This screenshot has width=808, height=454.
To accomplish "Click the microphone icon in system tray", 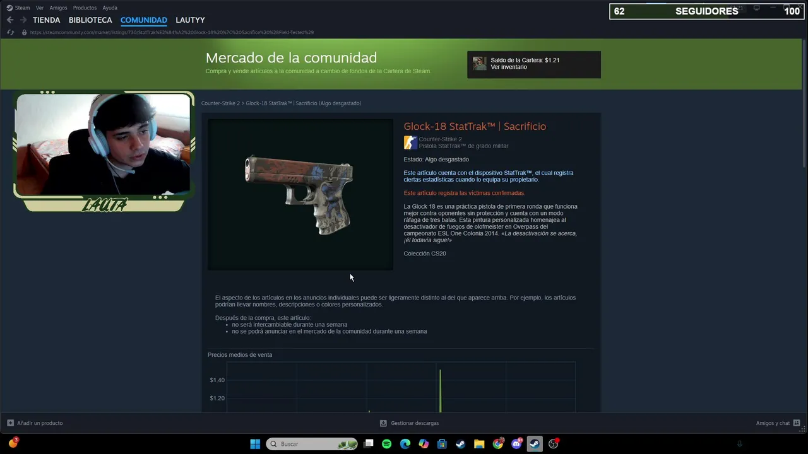I will (740, 444).
